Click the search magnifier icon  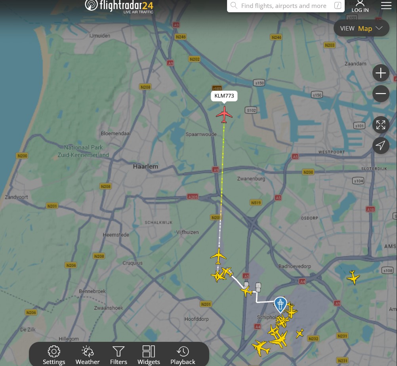coord(234,5)
